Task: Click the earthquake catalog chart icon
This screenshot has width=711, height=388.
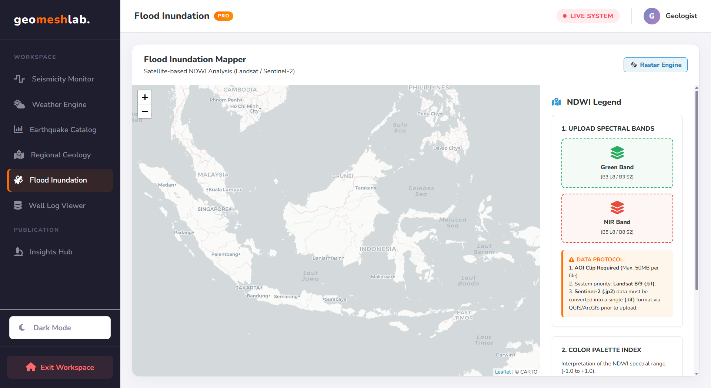Action: [18, 129]
